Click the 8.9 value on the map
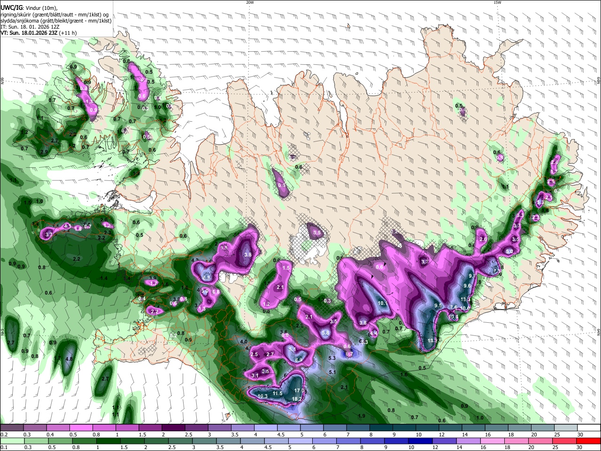The height and width of the screenshot is (451, 601). 299,360
